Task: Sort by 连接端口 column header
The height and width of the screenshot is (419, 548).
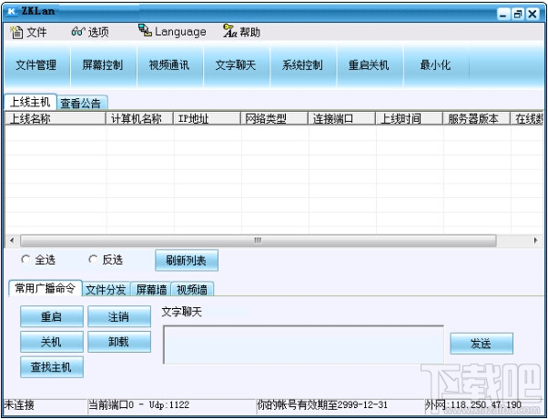Action: click(341, 119)
